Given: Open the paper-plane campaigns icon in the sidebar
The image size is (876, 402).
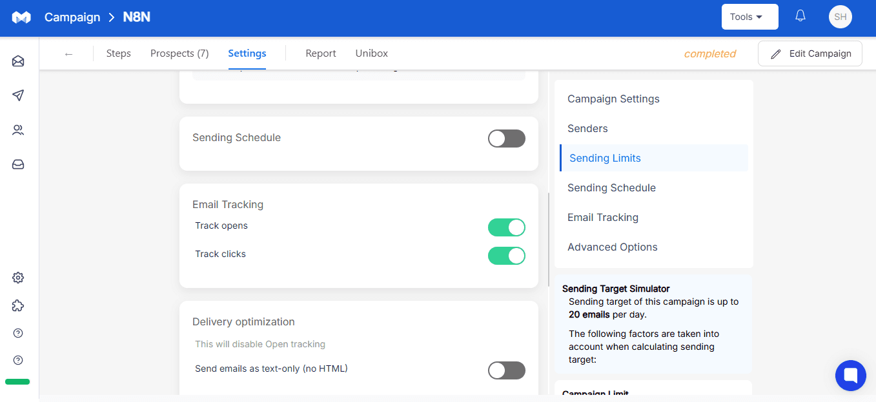Looking at the screenshot, I should tap(18, 95).
